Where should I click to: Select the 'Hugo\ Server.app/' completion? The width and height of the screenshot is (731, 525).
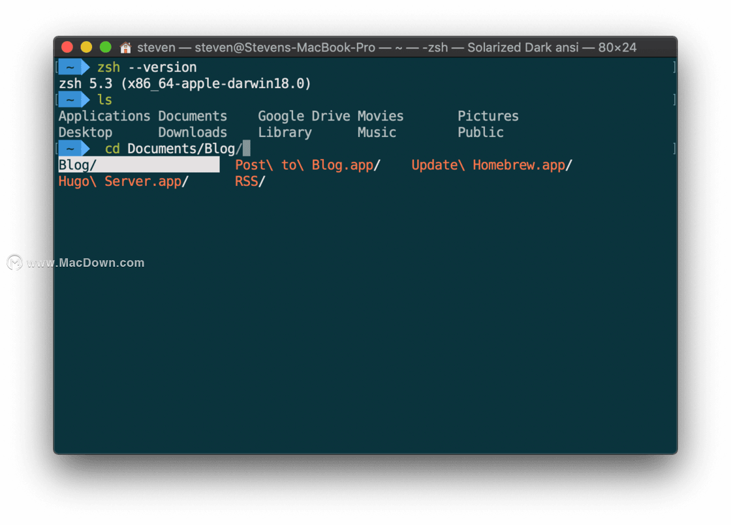click(x=123, y=181)
